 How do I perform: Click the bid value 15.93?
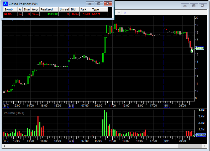tap(75, 14)
